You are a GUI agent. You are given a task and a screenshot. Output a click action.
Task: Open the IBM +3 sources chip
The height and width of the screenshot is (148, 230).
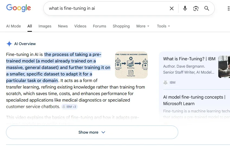69,107
